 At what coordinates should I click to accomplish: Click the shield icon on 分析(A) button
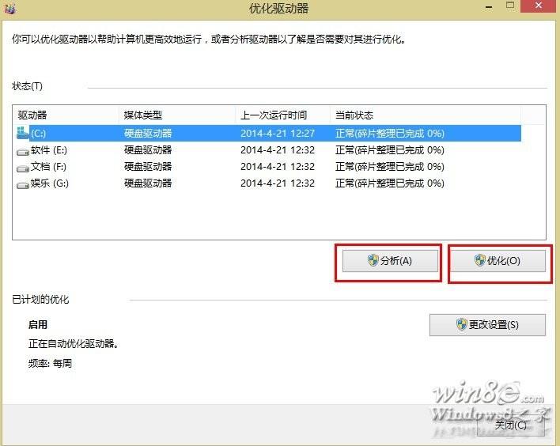373,260
